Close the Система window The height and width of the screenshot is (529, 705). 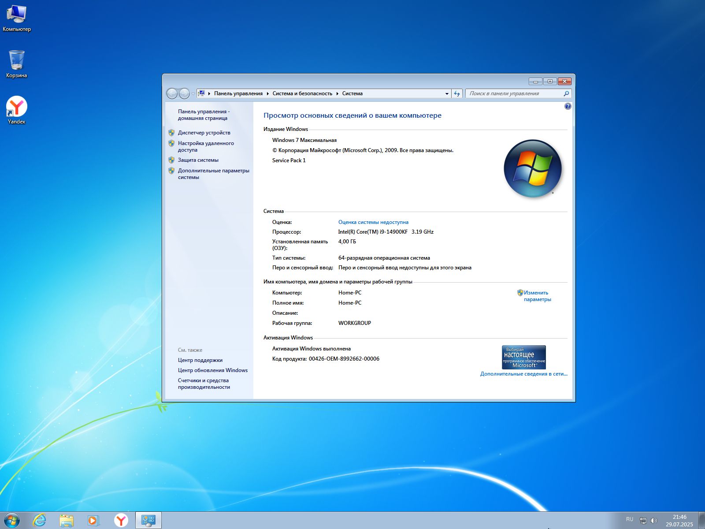(564, 82)
